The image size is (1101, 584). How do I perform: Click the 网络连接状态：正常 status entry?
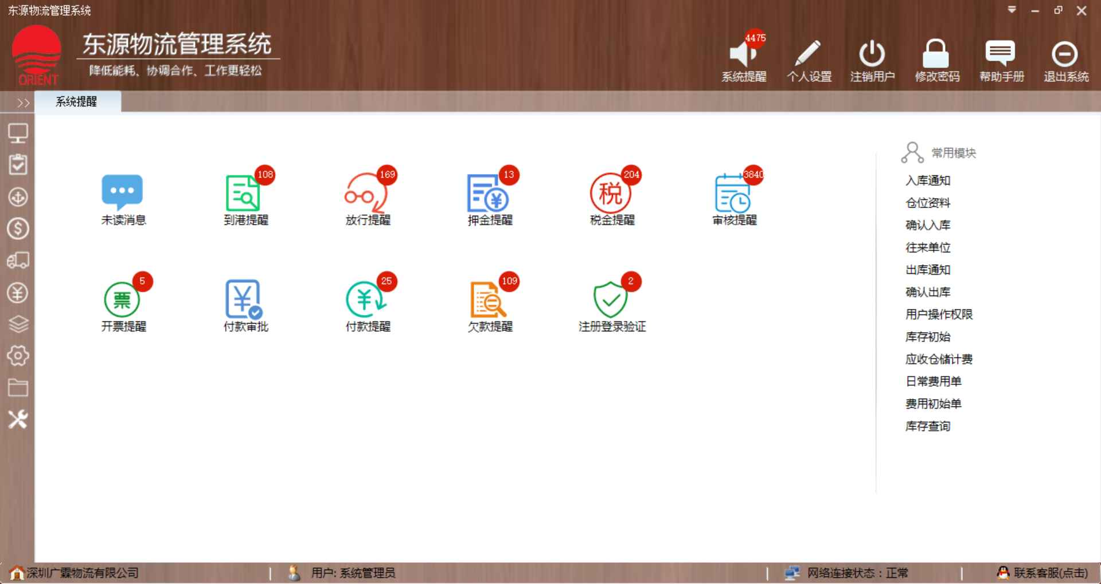858,573
